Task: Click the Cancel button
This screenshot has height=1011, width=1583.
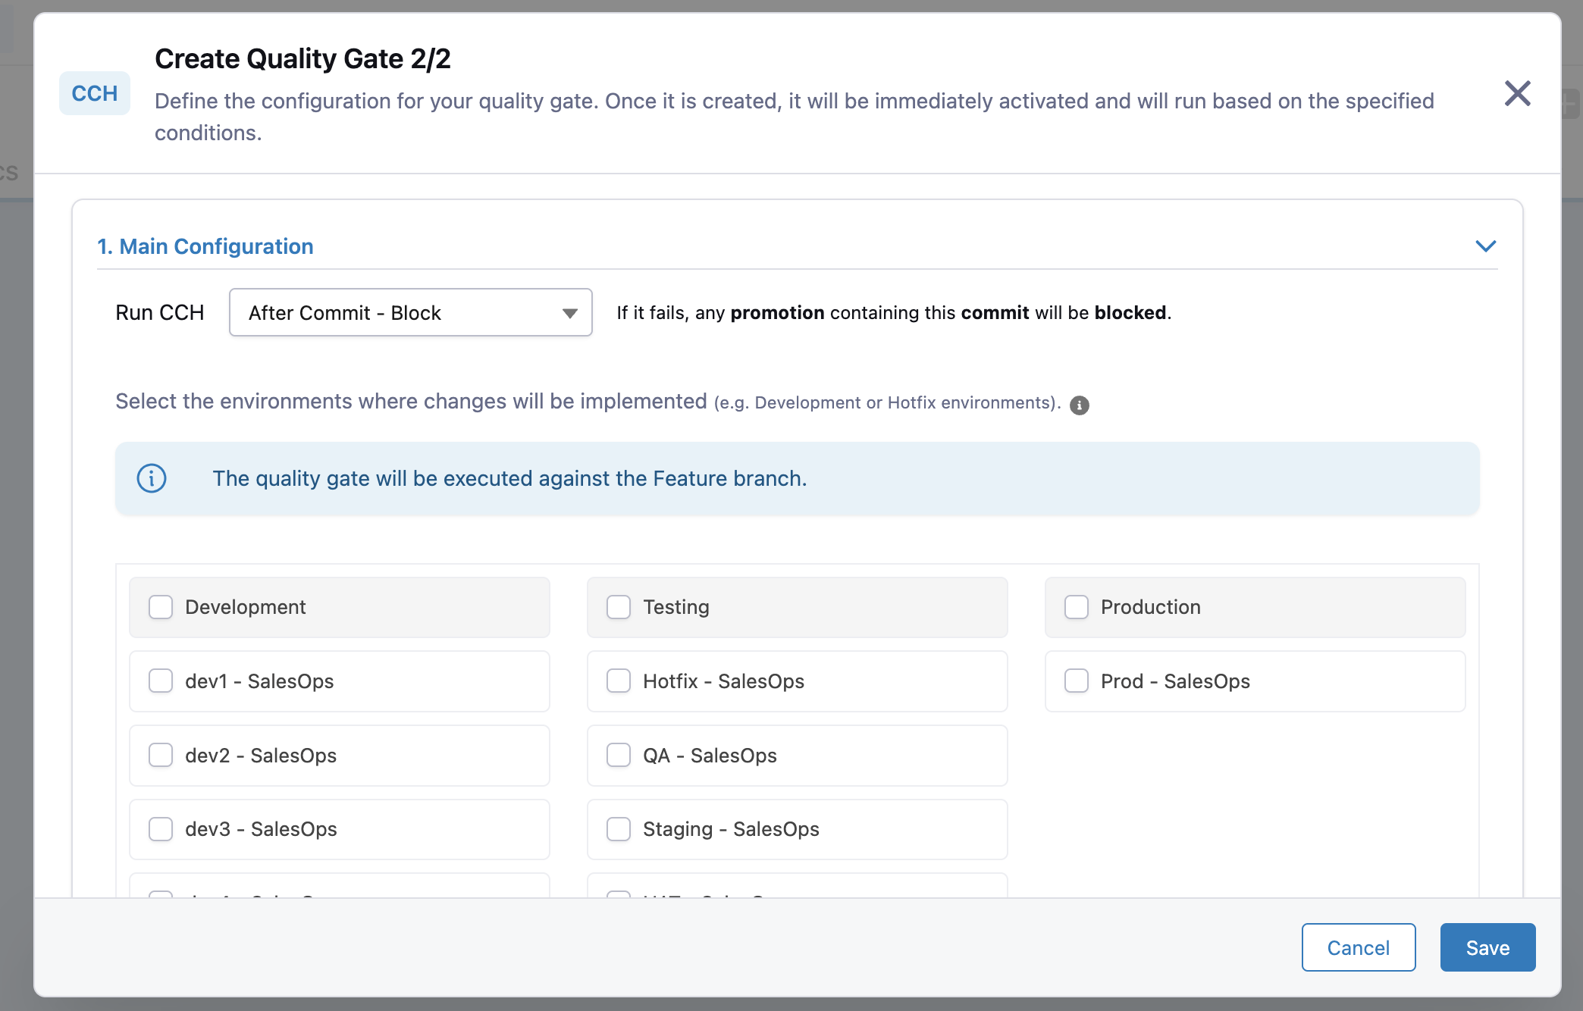Action: coord(1359,947)
